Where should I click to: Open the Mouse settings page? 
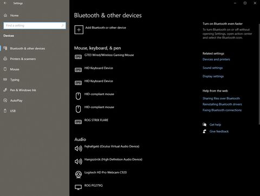[15, 69]
